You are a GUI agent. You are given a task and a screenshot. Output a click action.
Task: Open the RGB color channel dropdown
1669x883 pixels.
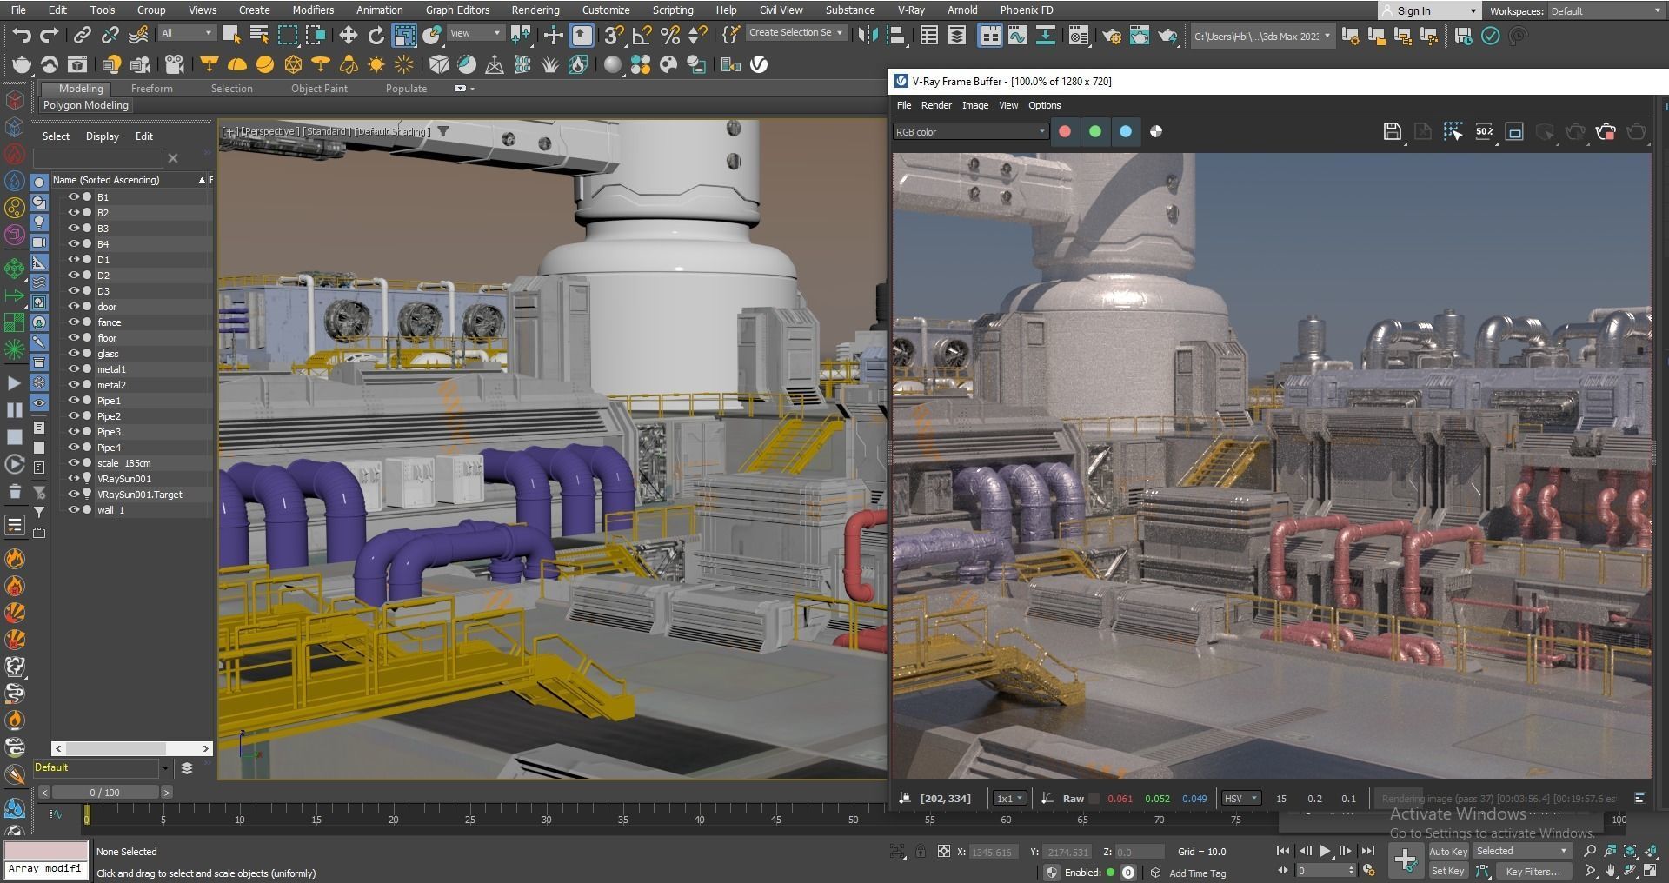pos(970,131)
